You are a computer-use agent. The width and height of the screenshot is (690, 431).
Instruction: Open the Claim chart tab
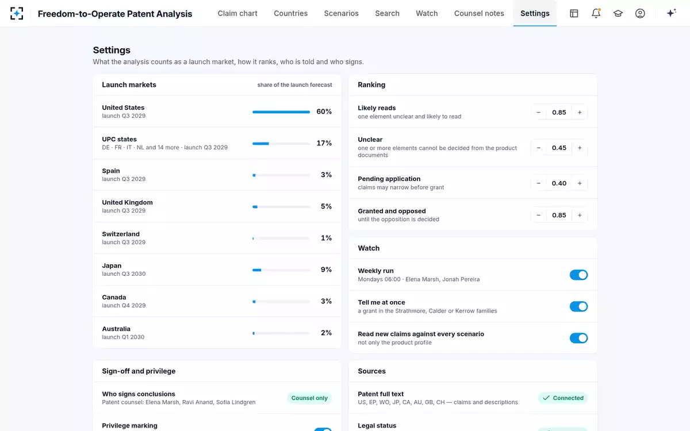pyautogui.click(x=237, y=13)
